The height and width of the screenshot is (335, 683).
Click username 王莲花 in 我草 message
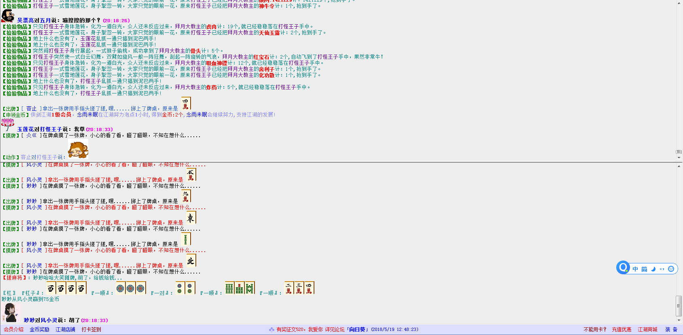click(25, 129)
